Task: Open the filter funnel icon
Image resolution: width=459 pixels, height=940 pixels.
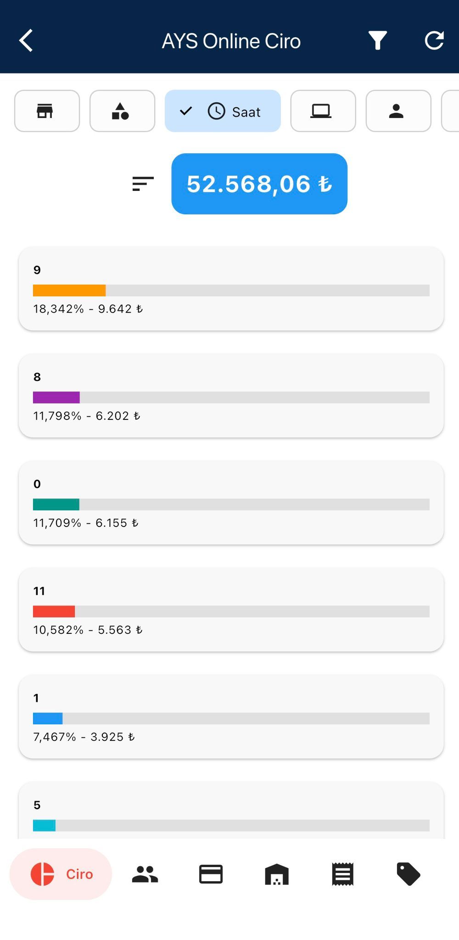Action: [x=377, y=41]
